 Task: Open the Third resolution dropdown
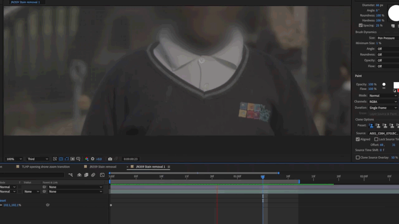tap(38, 159)
